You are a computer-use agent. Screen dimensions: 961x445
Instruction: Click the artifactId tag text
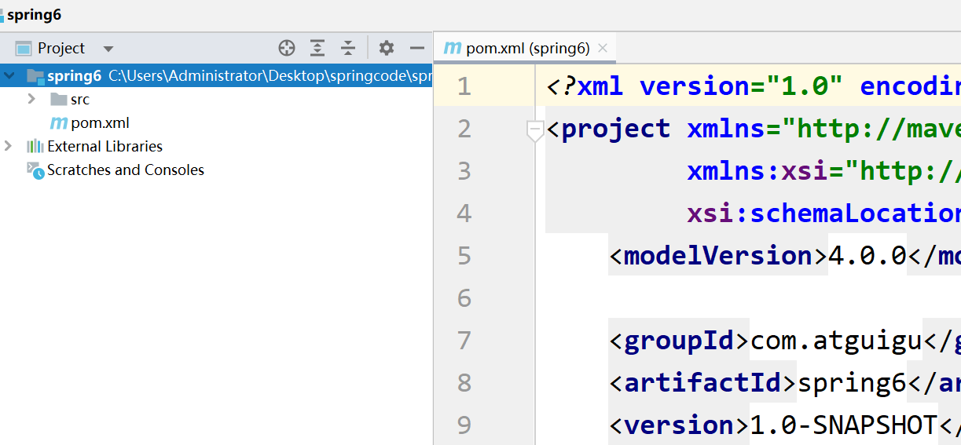click(x=702, y=383)
